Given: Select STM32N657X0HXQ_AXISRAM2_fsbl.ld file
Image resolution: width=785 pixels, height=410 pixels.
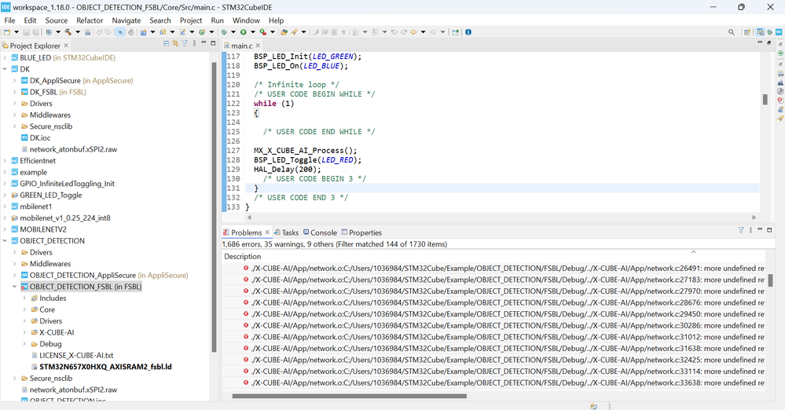Looking at the screenshot, I should 105,367.
